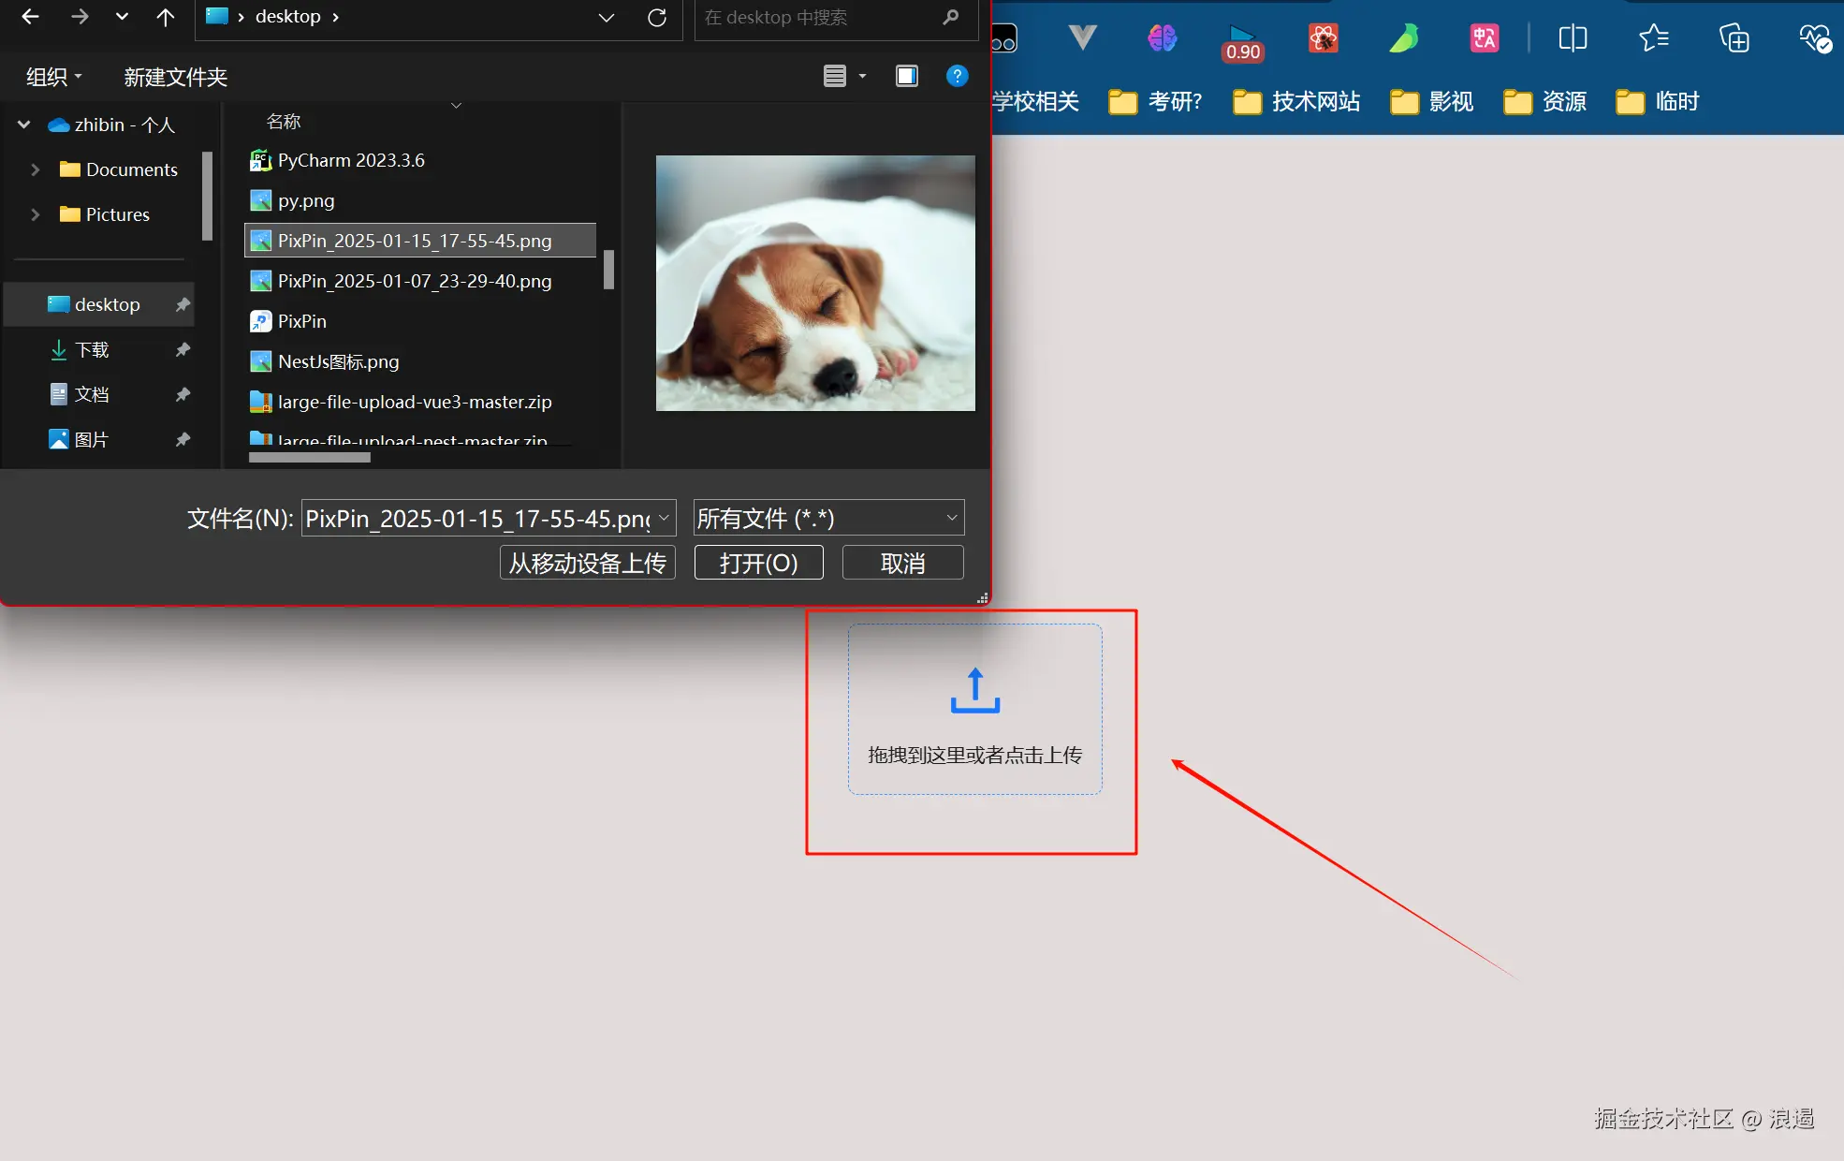Toggle the preview pane icon
The image size is (1844, 1161).
(x=906, y=76)
